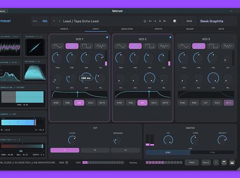The height and width of the screenshot is (178, 240).
Task: Open the Lead / Tape Echo Lead preset list
Action: [81, 21]
